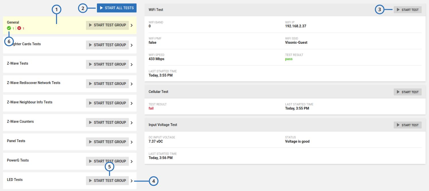
Task: Click the play icon on PowerG Tests group button
Action: coord(90,161)
